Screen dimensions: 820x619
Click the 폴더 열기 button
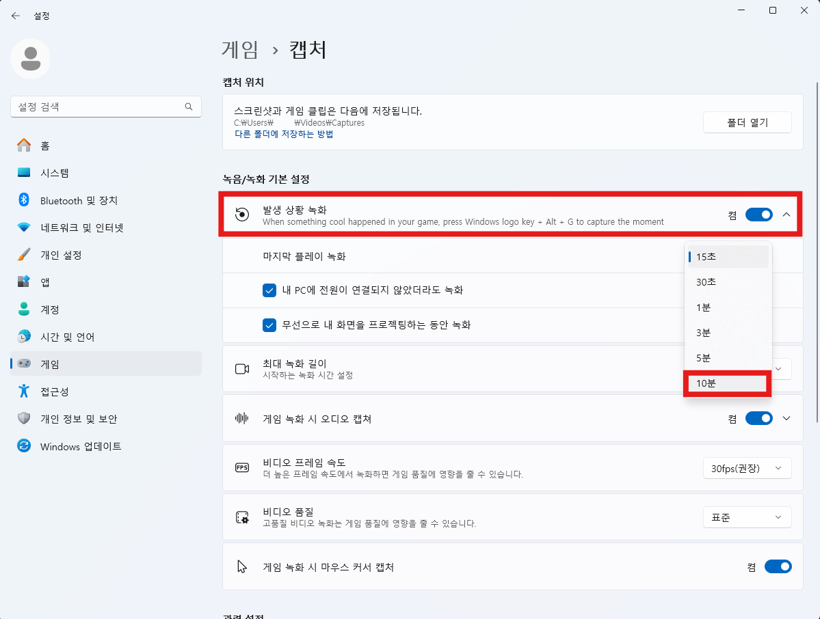[x=747, y=123]
